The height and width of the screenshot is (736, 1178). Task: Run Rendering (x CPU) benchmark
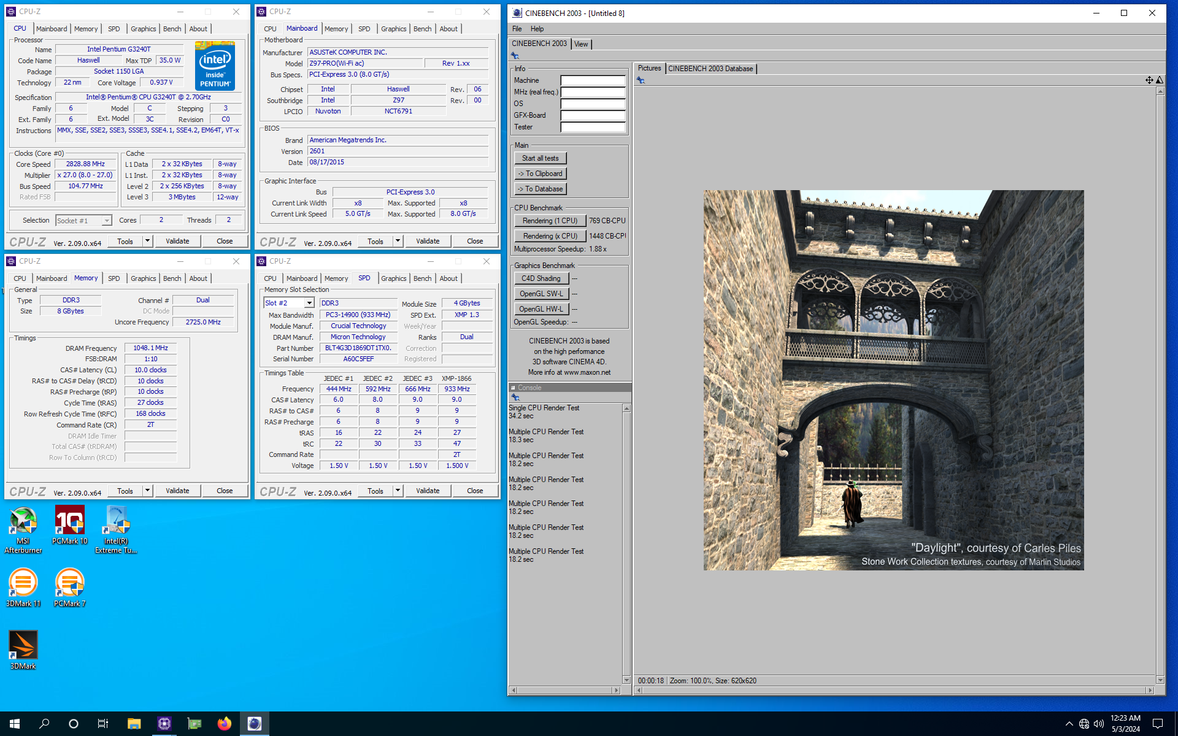point(550,236)
